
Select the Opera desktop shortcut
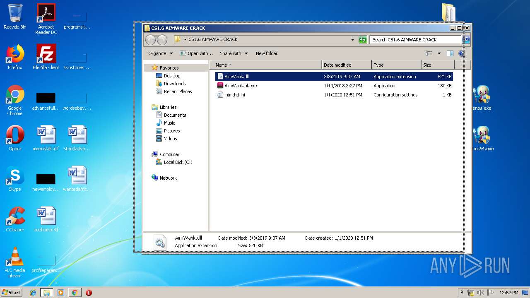coord(15,138)
